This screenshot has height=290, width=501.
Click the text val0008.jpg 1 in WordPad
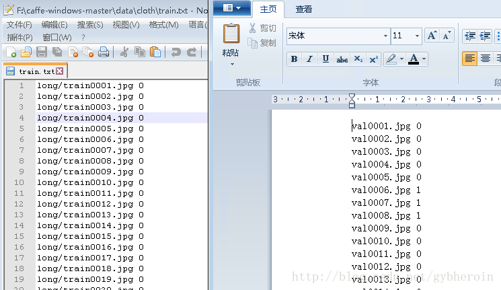tap(386, 215)
